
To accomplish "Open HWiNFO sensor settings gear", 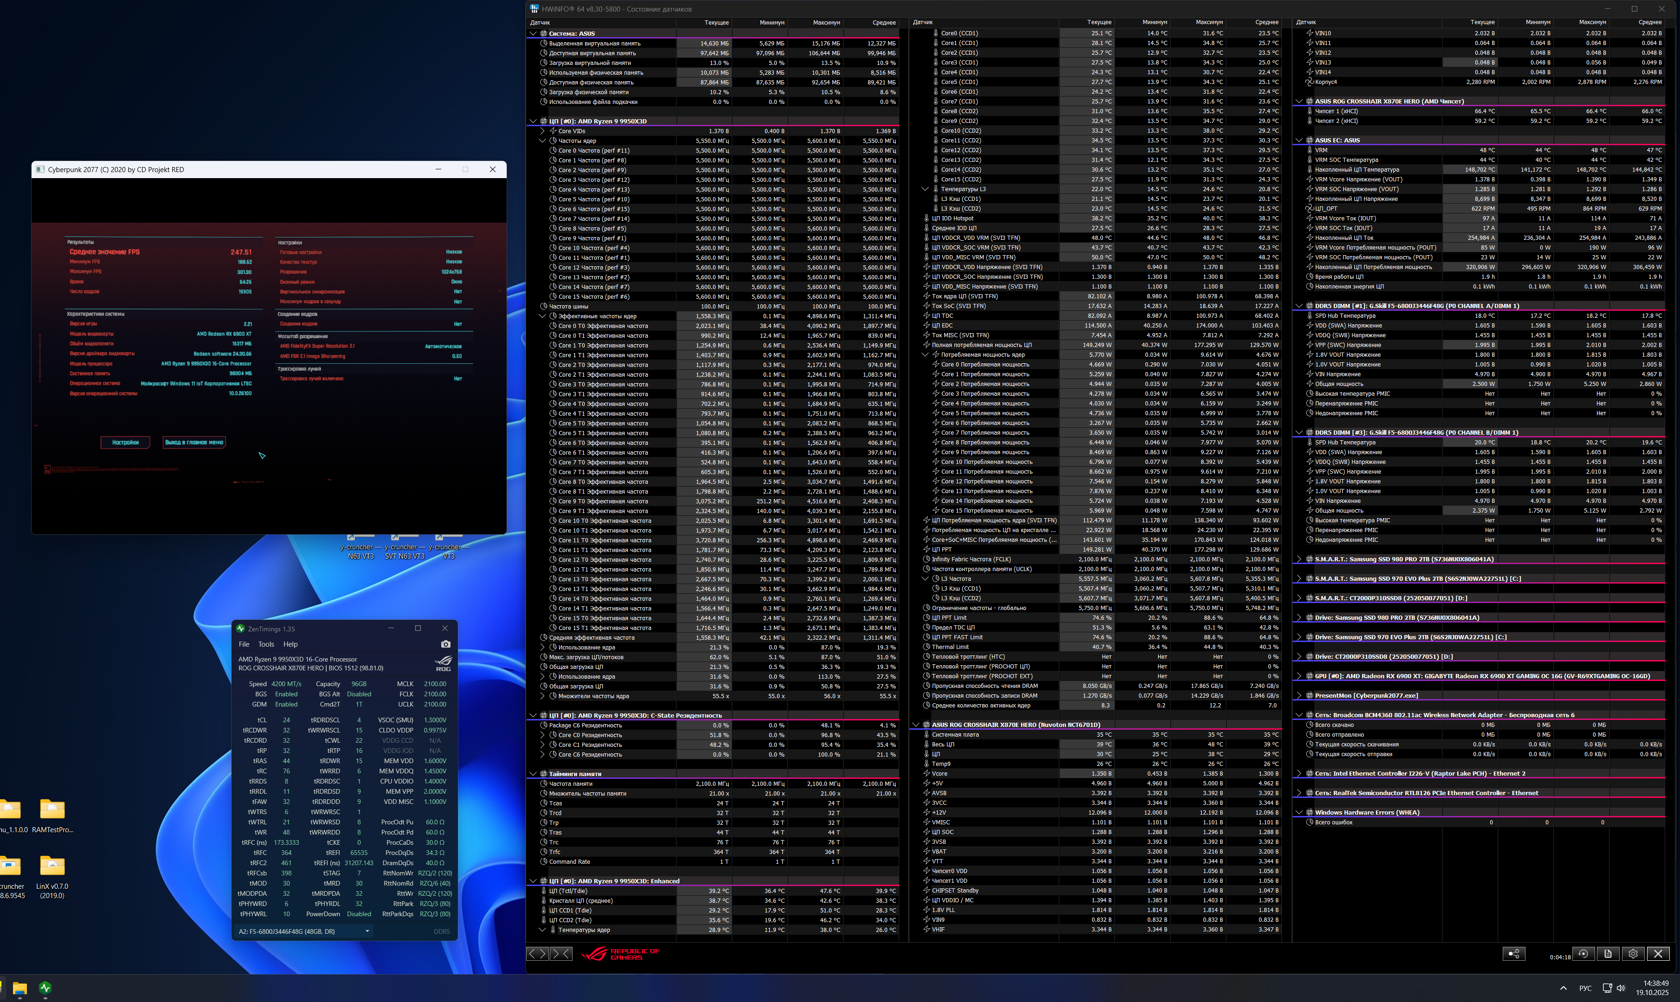I will point(1633,953).
